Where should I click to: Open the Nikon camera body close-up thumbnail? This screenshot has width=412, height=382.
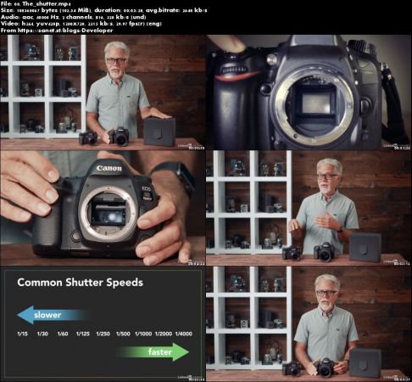pos(309,93)
